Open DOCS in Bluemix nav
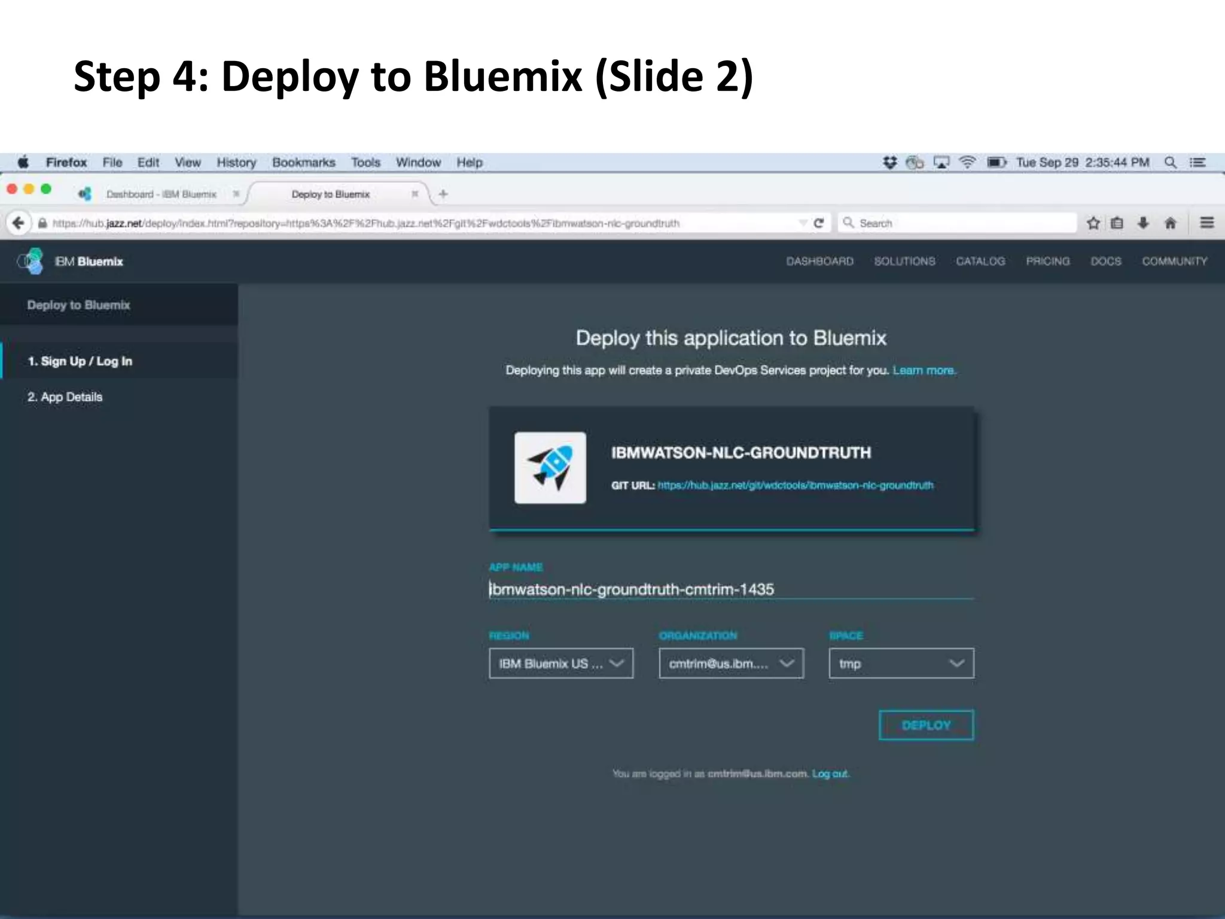Screen dimensions: 1225x919 point(1106,261)
